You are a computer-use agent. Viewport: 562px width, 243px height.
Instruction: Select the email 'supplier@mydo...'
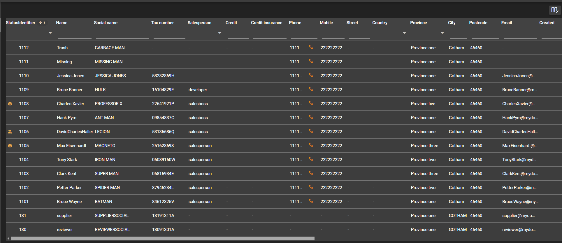pos(518,216)
